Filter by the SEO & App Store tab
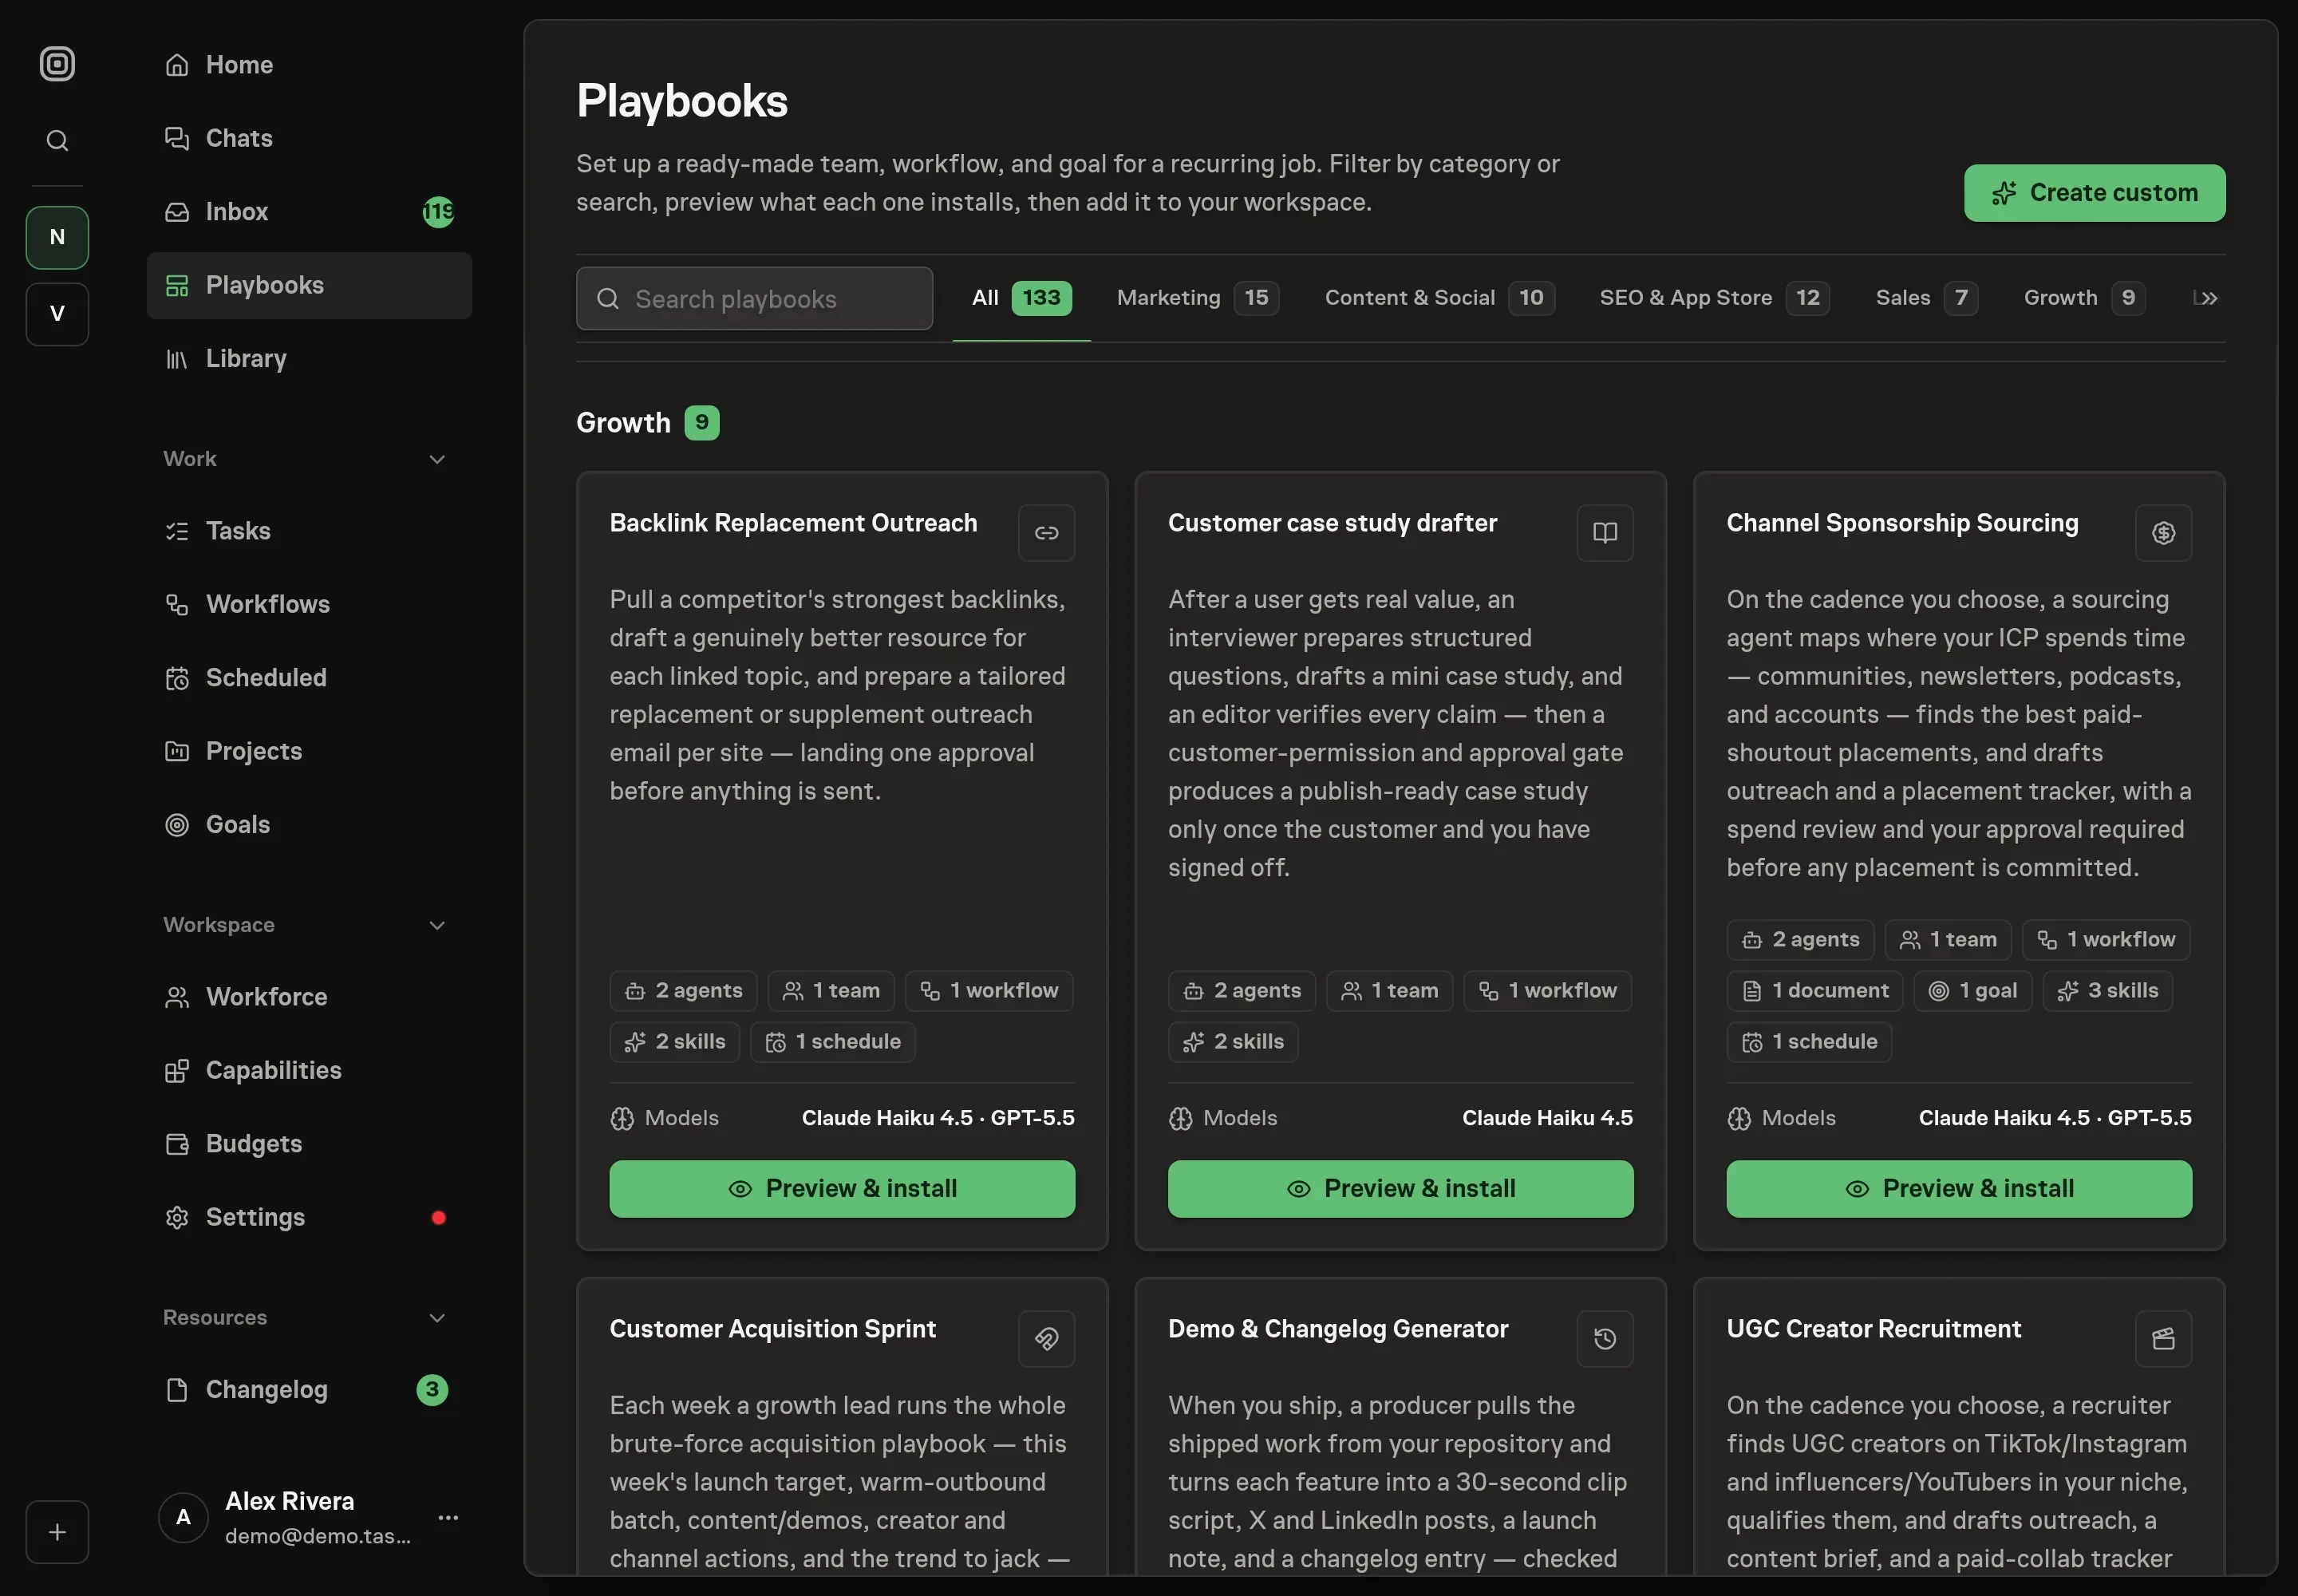 (x=1714, y=298)
